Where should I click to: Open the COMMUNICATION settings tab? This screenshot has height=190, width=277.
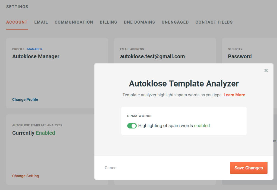(x=74, y=22)
